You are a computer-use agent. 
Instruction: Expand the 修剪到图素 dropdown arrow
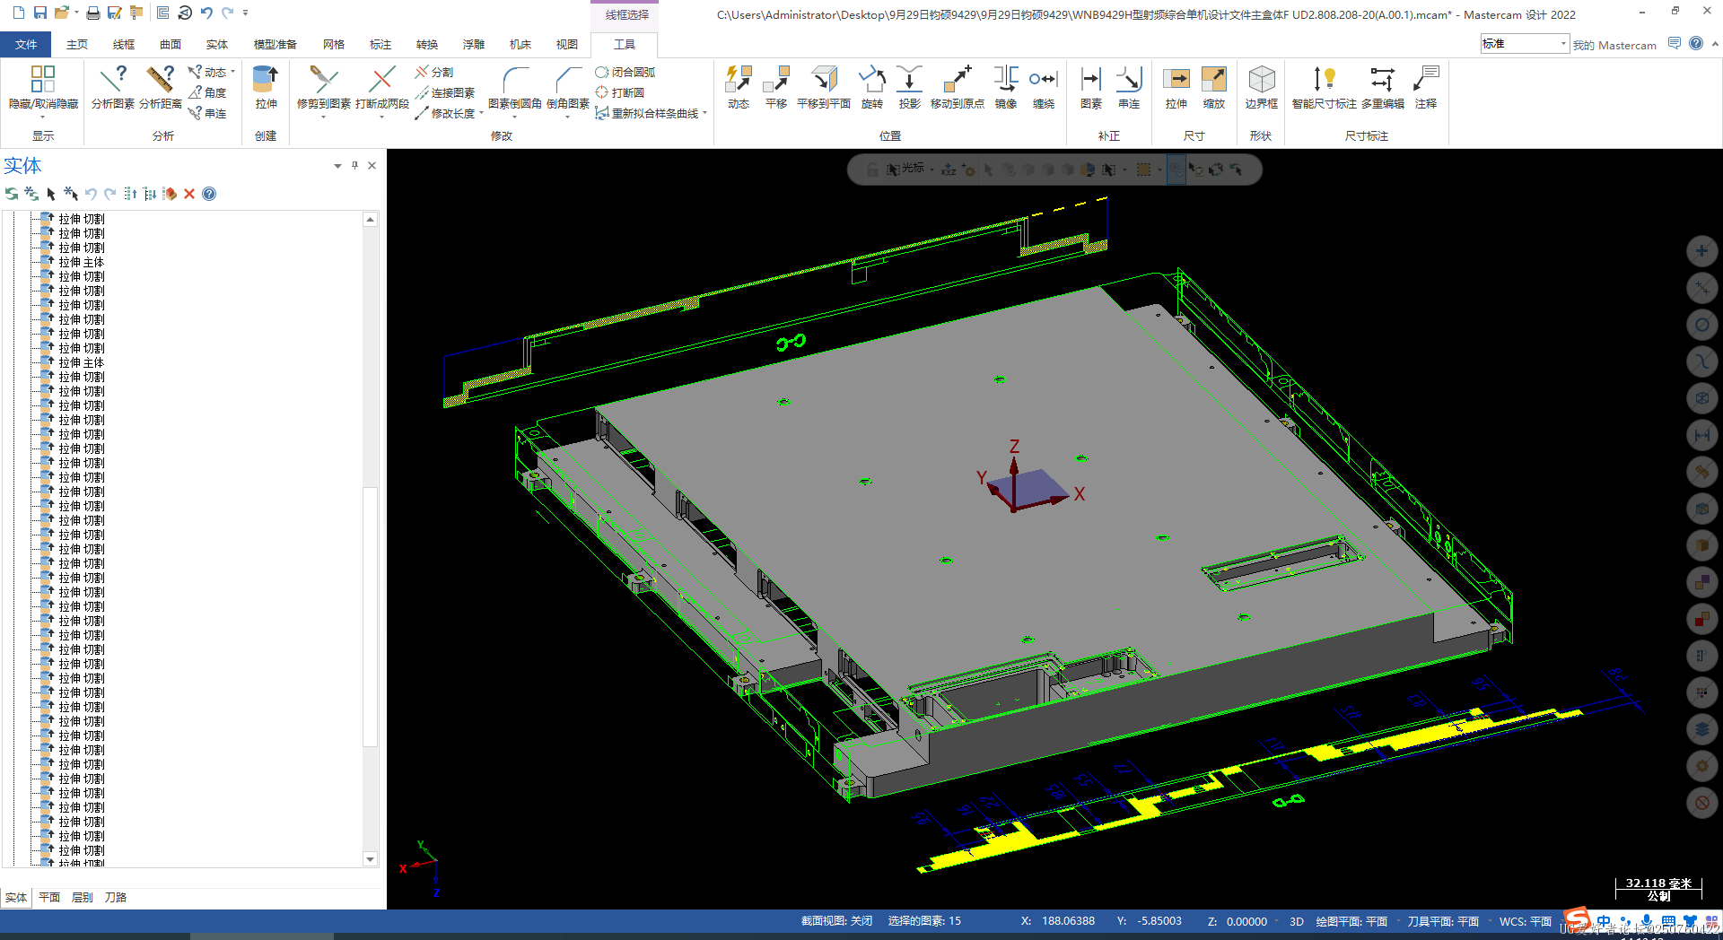tap(324, 117)
